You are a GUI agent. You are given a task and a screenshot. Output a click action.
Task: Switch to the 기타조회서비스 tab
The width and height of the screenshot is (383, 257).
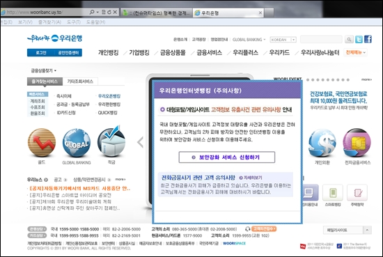[80, 81]
